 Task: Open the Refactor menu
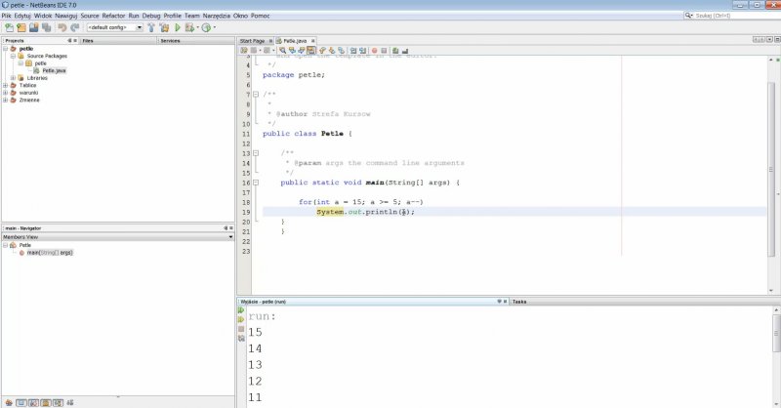coord(113,16)
